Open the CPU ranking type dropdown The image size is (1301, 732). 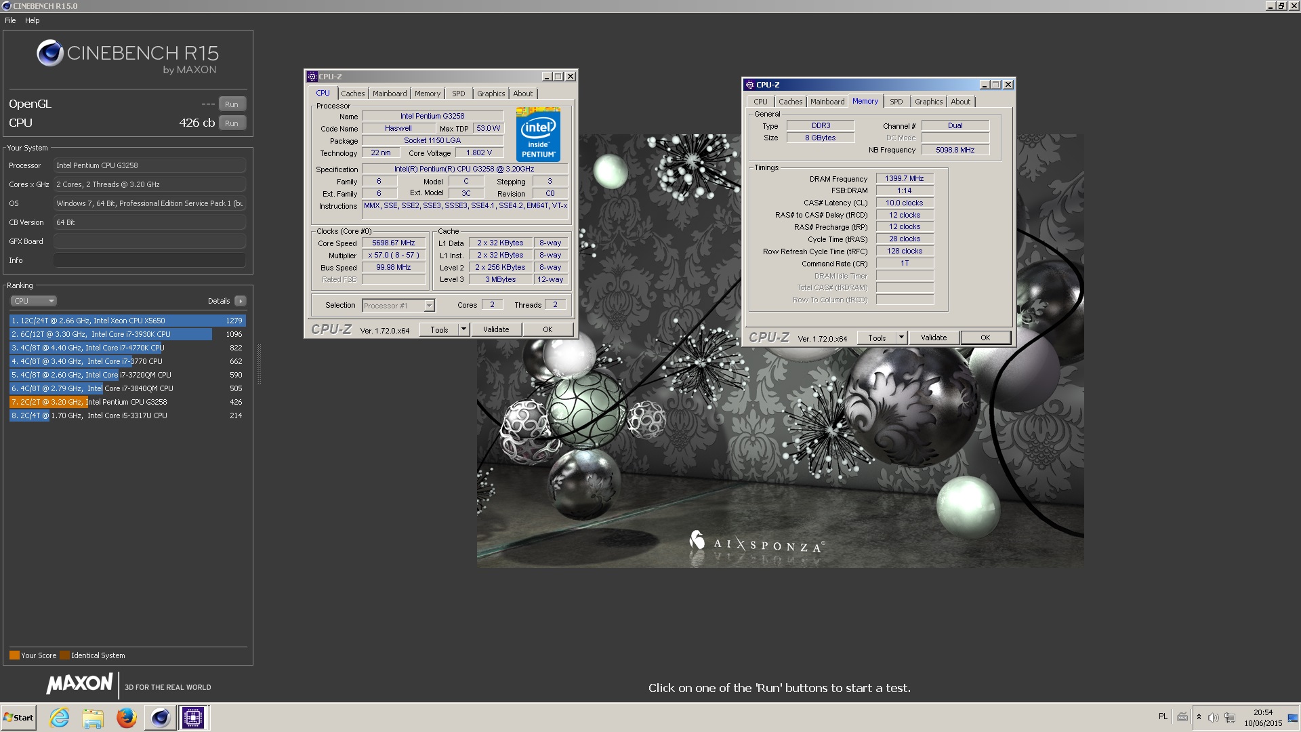(x=33, y=301)
